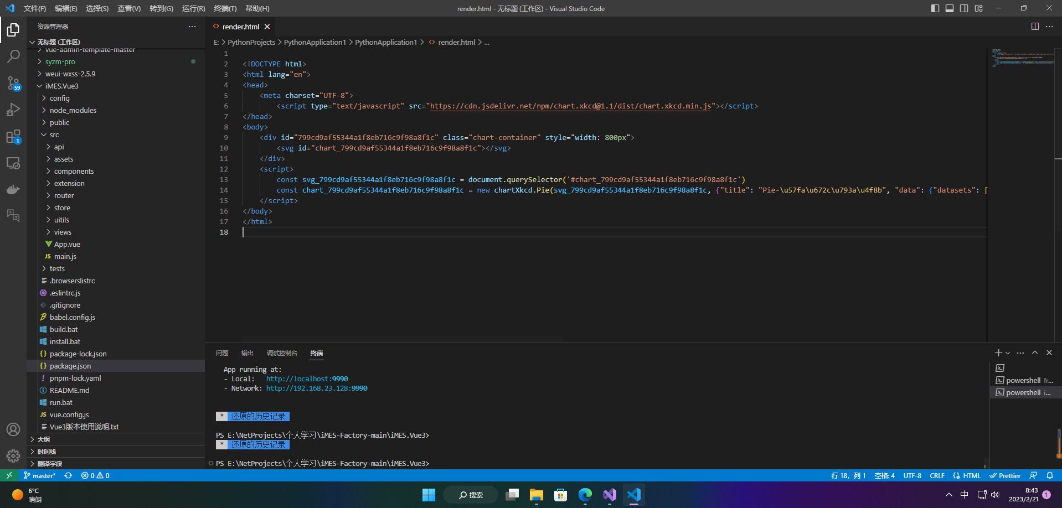
Task: Toggle the secondary sidebar layout button
Action: [x=964, y=8]
